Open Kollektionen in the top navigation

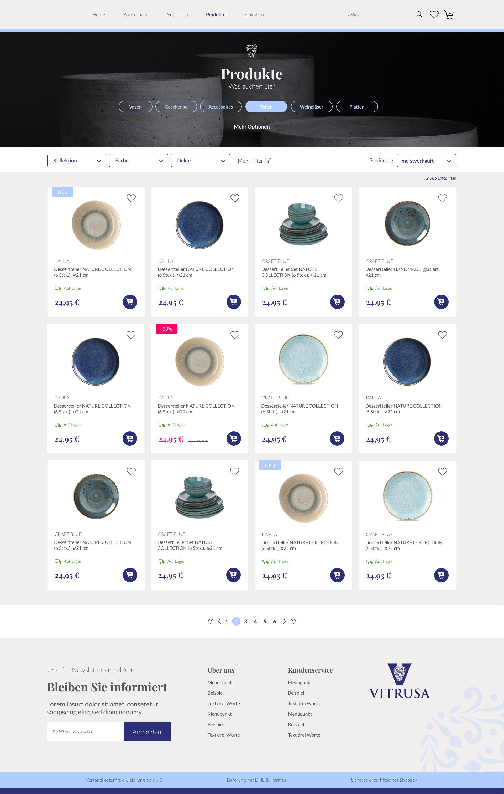pos(136,14)
